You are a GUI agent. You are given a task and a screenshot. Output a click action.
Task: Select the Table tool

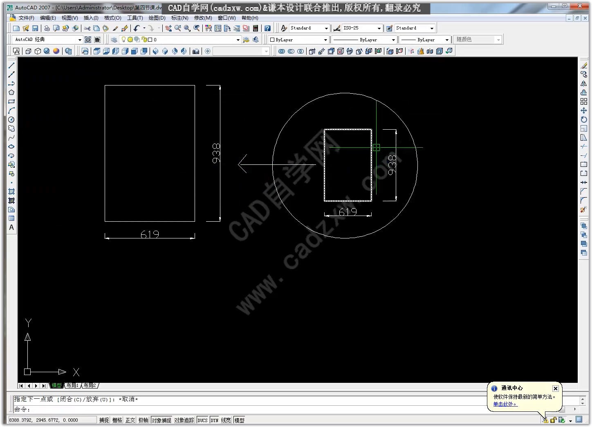coord(11,218)
